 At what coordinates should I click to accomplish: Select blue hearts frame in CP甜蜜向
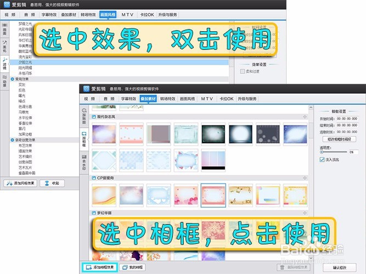coord(159,195)
